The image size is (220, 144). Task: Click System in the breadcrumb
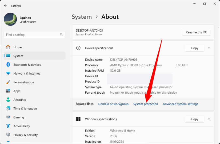tap(82, 17)
